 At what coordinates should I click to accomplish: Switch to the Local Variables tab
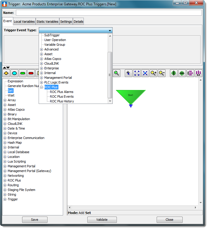coord(24,22)
